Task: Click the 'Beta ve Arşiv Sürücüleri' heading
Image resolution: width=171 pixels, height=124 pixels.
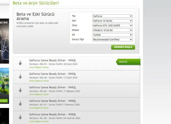Action: click(36, 3)
